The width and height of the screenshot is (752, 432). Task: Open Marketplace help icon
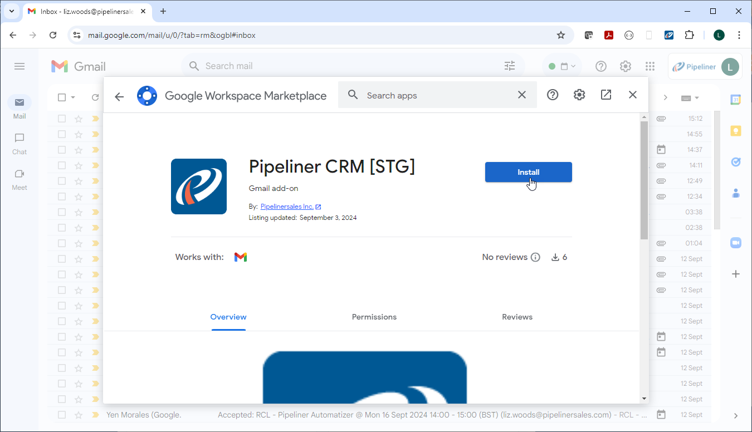(552, 95)
